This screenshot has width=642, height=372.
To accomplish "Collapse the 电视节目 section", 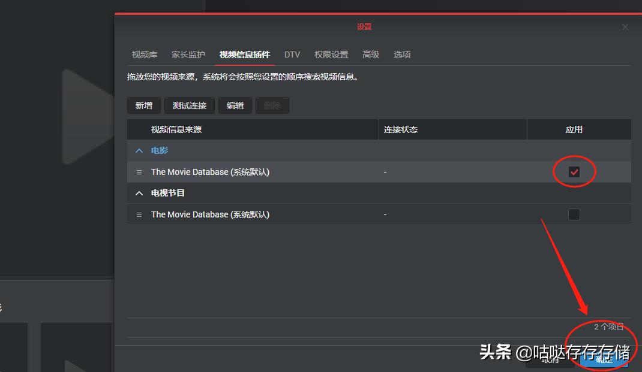I will click(x=139, y=193).
